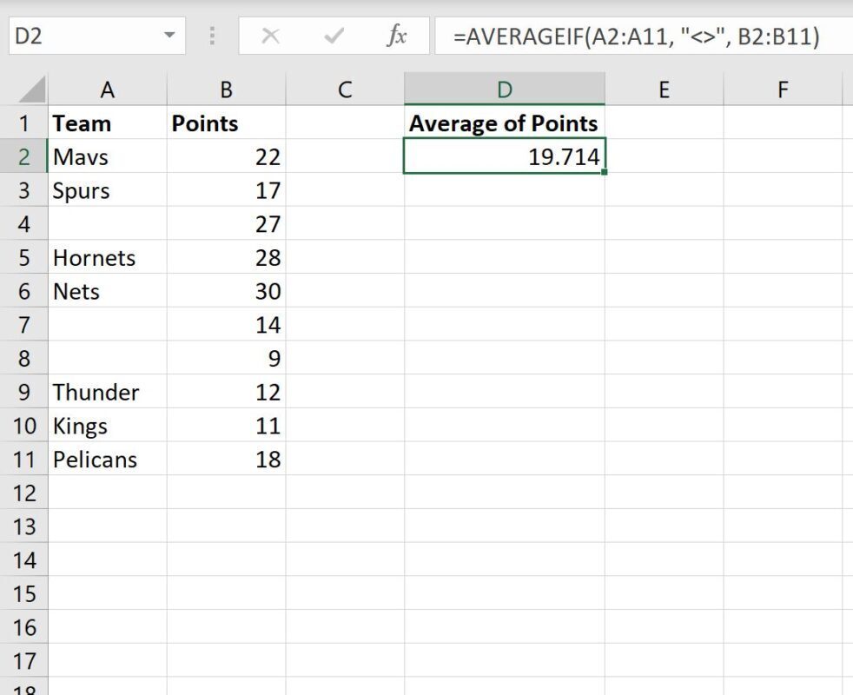Select the cell with value 28
Screen dimensions: 853x695
pyautogui.click(x=227, y=257)
